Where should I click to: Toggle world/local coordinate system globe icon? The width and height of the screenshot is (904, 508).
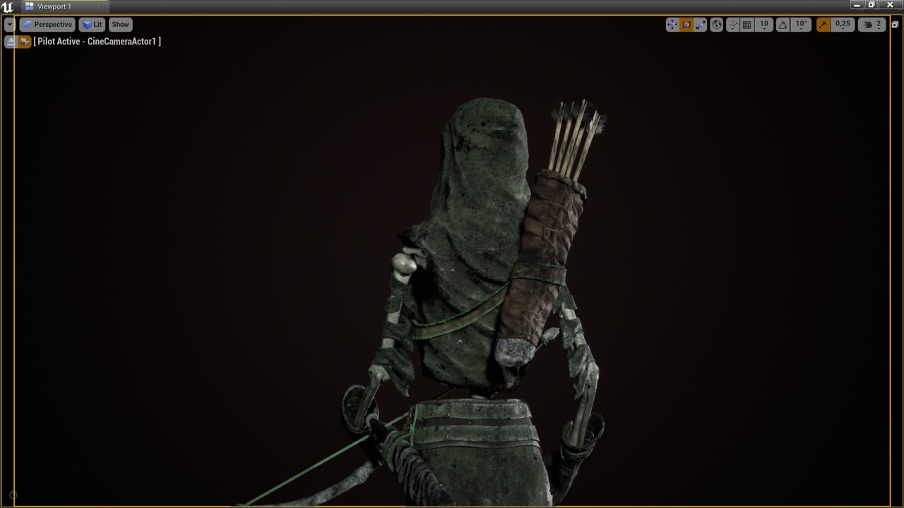click(716, 25)
